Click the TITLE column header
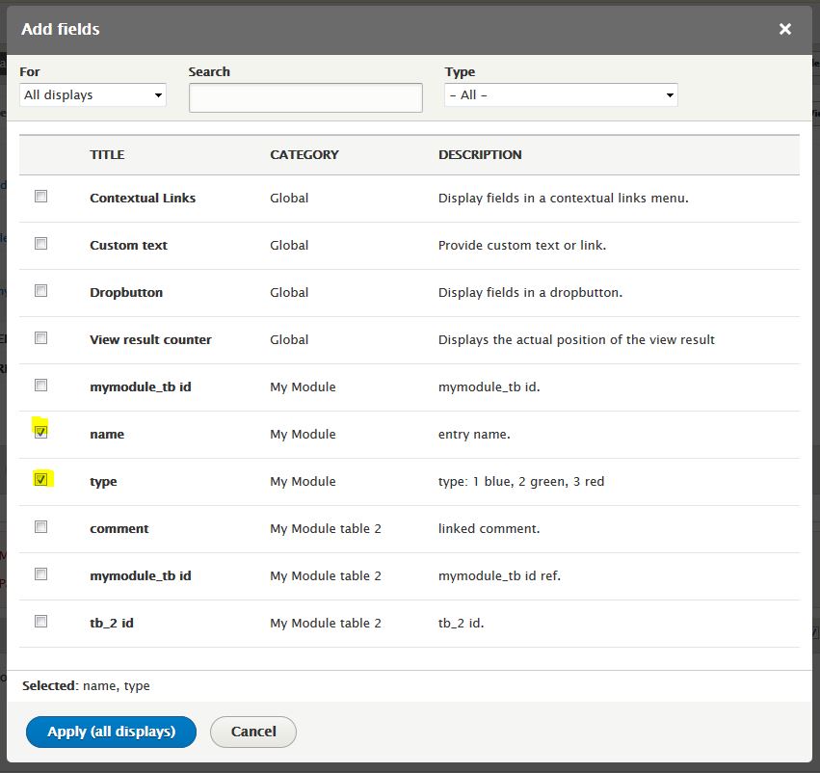This screenshot has height=773, width=820. coord(107,155)
